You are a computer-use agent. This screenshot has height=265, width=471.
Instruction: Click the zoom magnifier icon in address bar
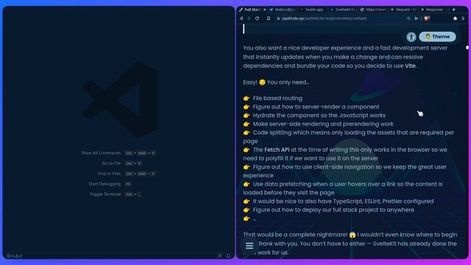pos(408,18)
